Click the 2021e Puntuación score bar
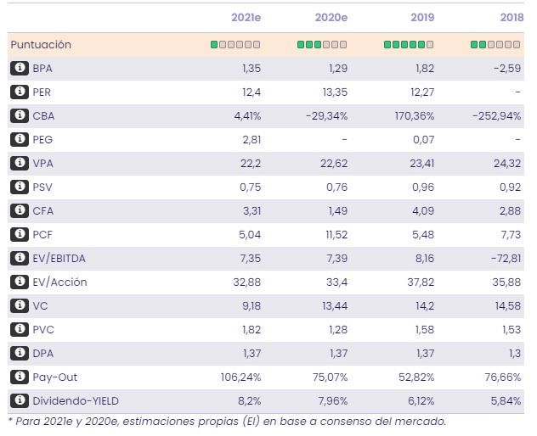The height and width of the screenshot is (436, 537). tap(235, 44)
